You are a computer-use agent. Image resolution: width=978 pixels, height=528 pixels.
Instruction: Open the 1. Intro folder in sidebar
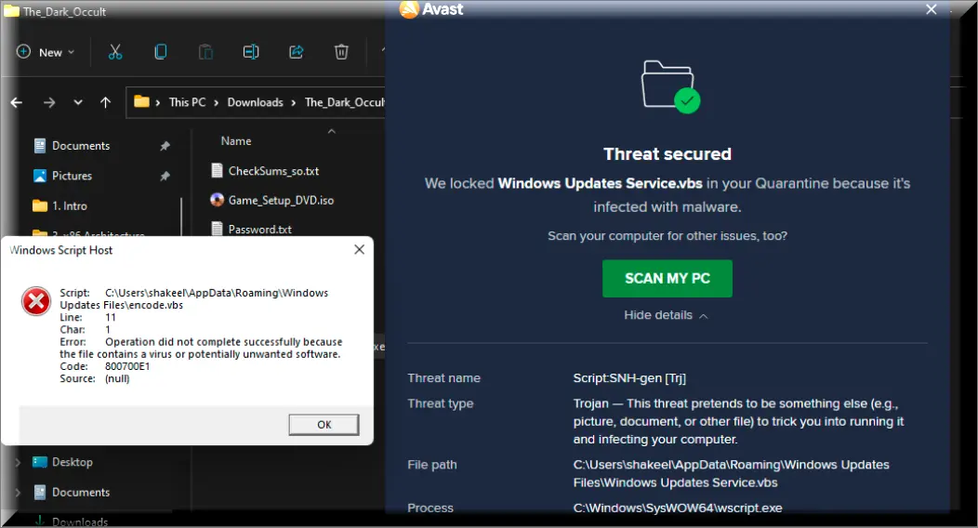(x=69, y=205)
